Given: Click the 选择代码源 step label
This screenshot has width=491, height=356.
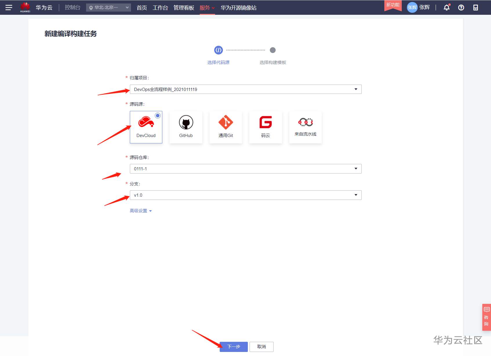Looking at the screenshot, I should click(219, 63).
